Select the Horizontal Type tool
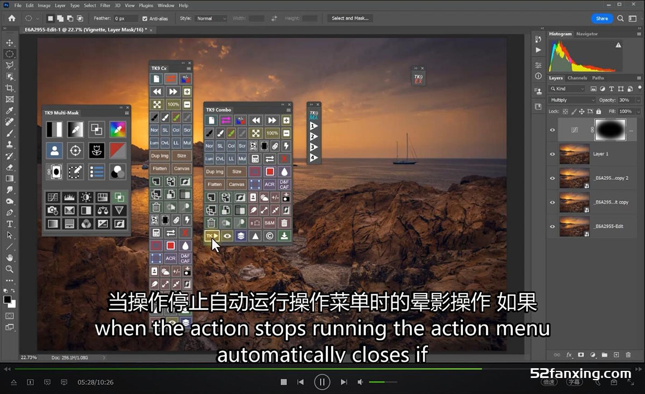This screenshot has width=645, height=394. click(x=10, y=224)
